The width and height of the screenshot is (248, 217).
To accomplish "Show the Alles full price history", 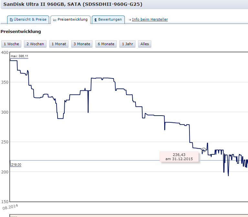I will [x=145, y=44].
